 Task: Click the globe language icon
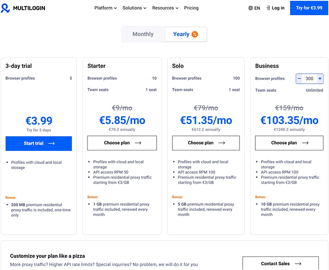pyautogui.click(x=251, y=8)
